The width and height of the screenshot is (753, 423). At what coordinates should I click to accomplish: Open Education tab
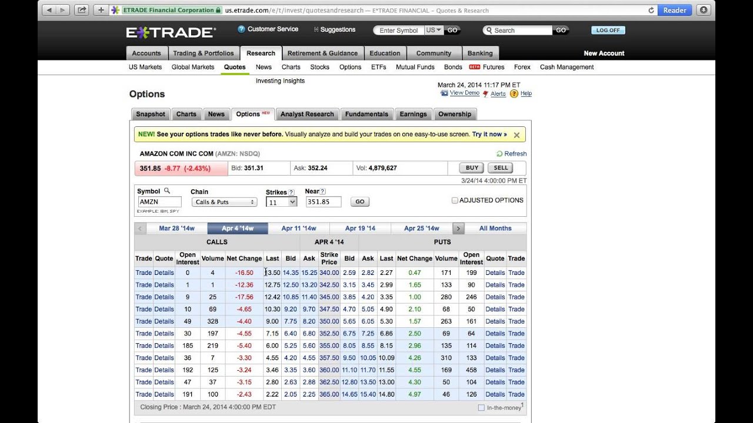(385, 53)
